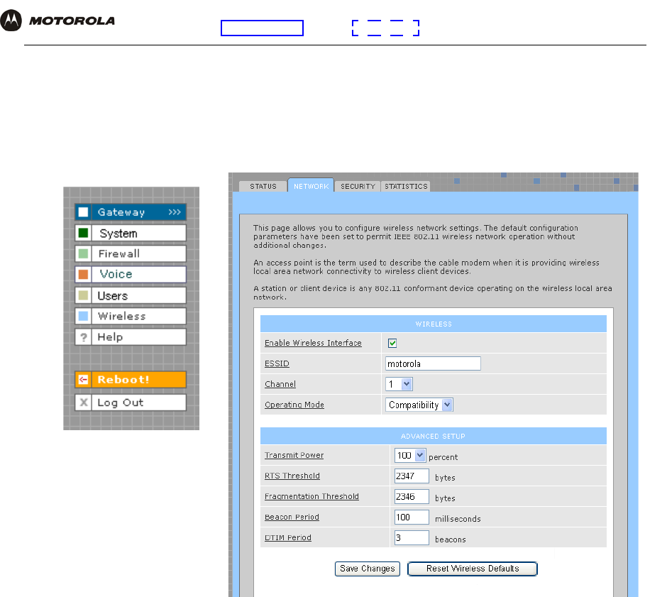Click the Motorola logo emblem
The width and height of the screenshot is (667, 597).
pyautogui.click(x=11, y=21)
